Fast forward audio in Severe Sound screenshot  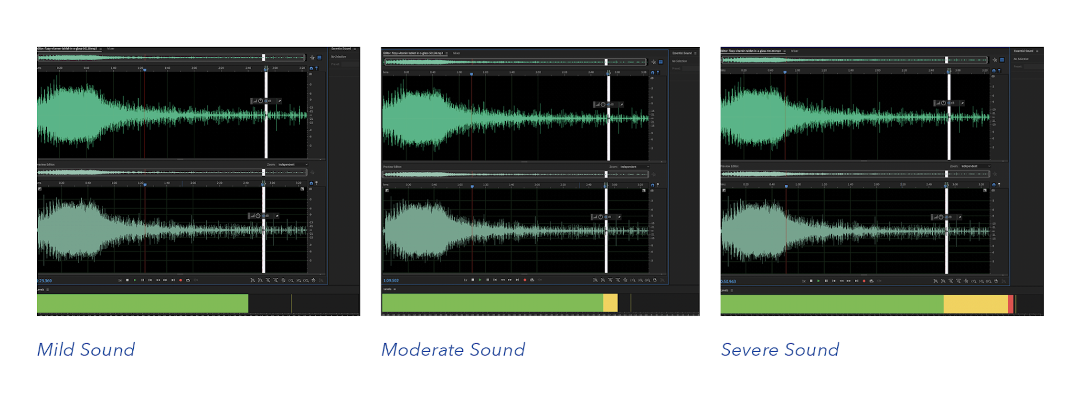point(849,281)
